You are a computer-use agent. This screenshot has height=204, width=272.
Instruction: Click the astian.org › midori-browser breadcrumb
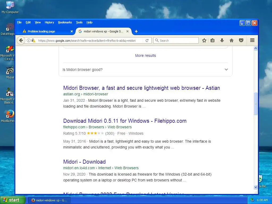tap(86, 94)
